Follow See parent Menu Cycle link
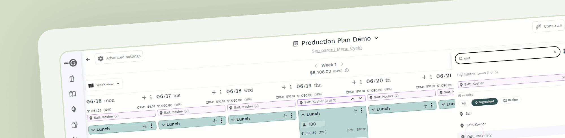 (336, 49)
